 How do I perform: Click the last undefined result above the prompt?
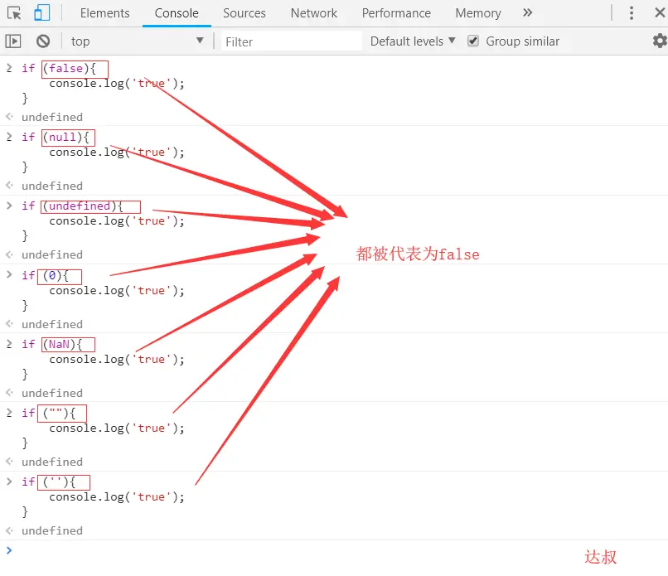(x=52, y=531)
